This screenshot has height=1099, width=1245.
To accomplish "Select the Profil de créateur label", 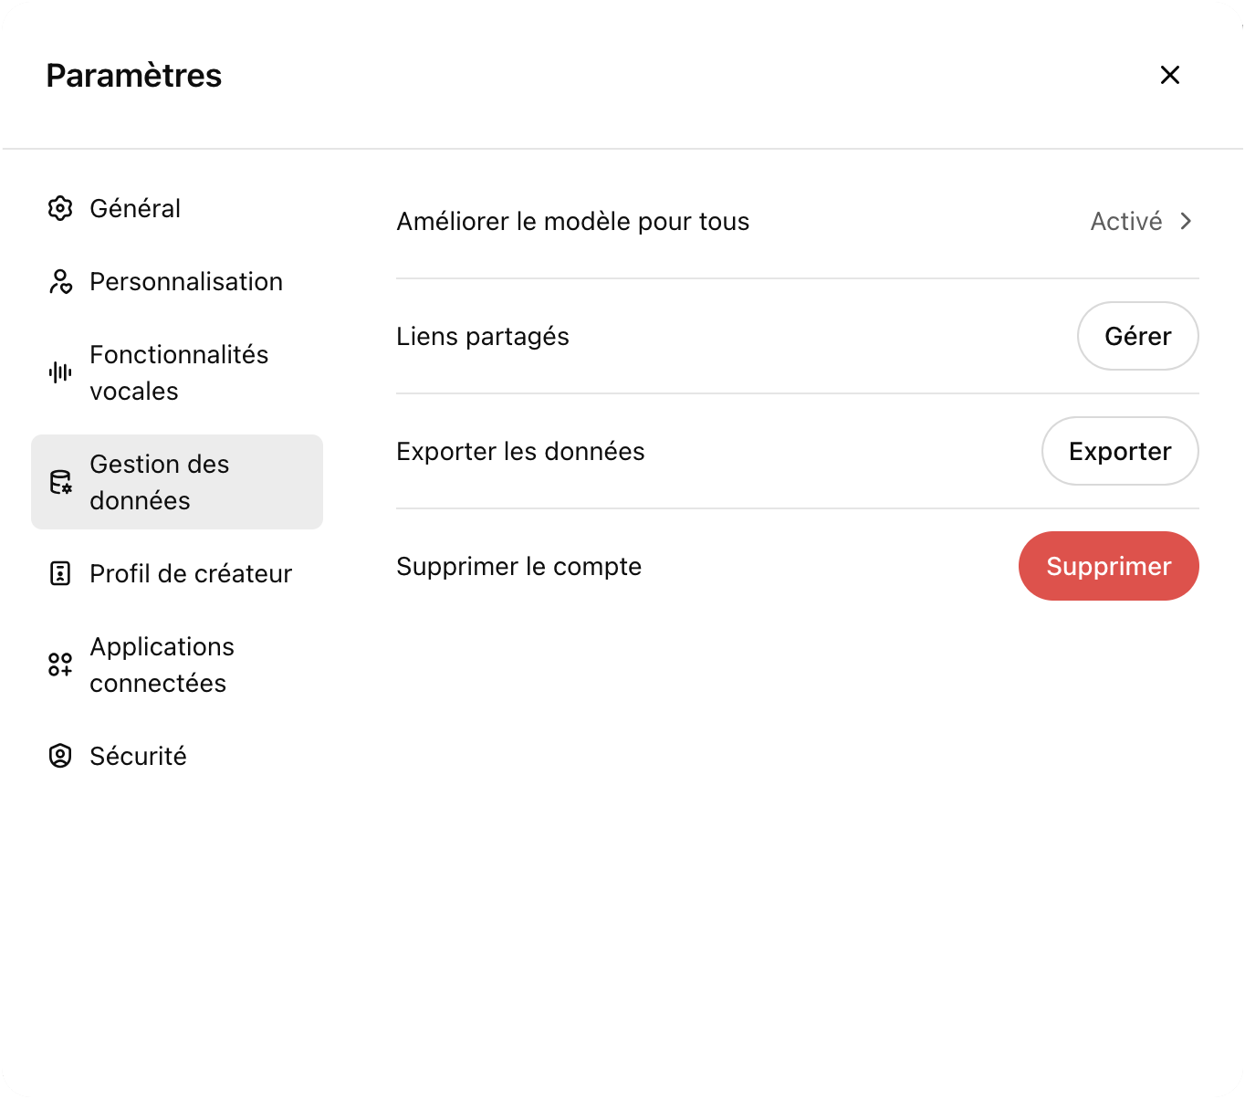I will pyautogui.click(x=191, y=573).
